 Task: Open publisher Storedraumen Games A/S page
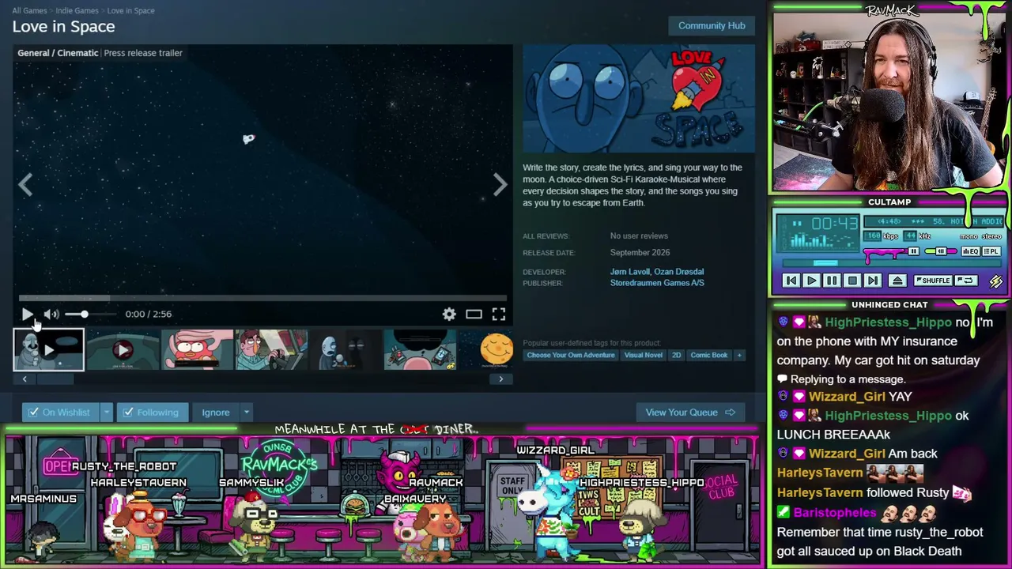coord(657,283)
